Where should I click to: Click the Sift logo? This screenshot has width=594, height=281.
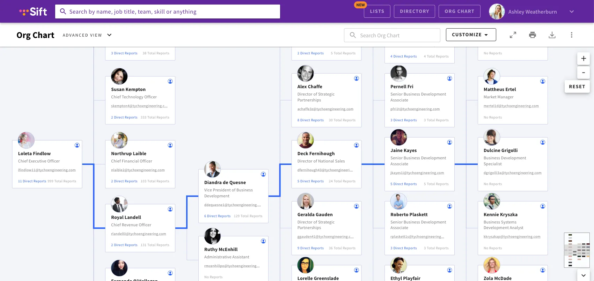coord(33,12)
